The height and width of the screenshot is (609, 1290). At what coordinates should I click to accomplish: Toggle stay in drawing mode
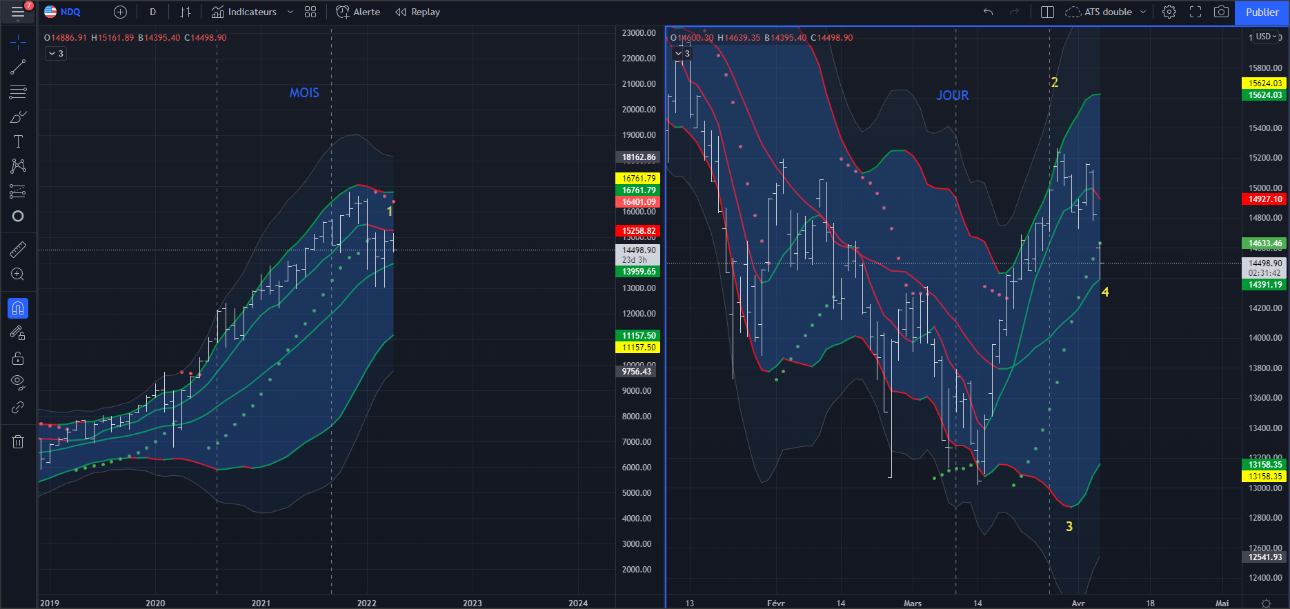click(x=18, y=333)
